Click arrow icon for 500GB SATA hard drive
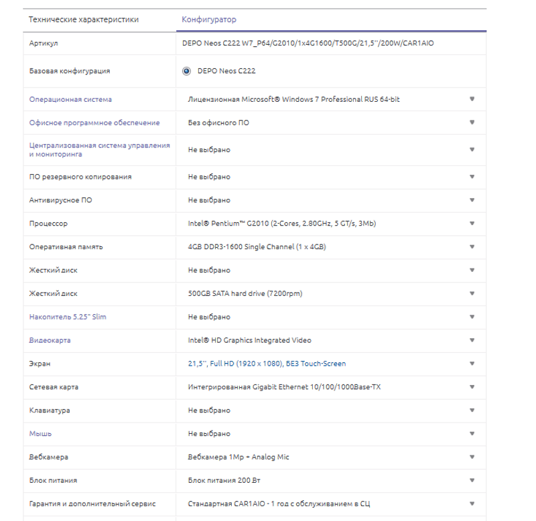Viewport: 536px width, 521px height. 472,293
